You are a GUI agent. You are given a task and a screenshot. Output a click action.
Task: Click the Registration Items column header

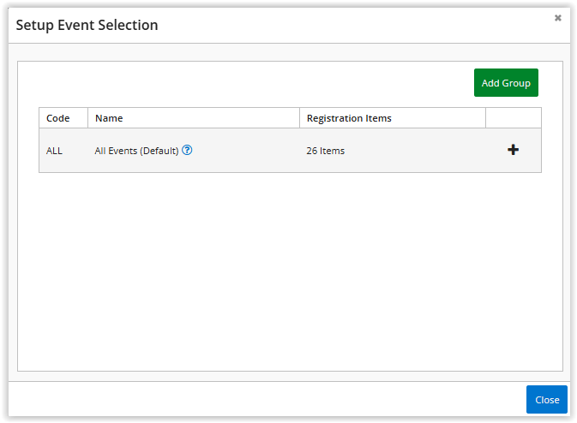(x=349, y=118)
